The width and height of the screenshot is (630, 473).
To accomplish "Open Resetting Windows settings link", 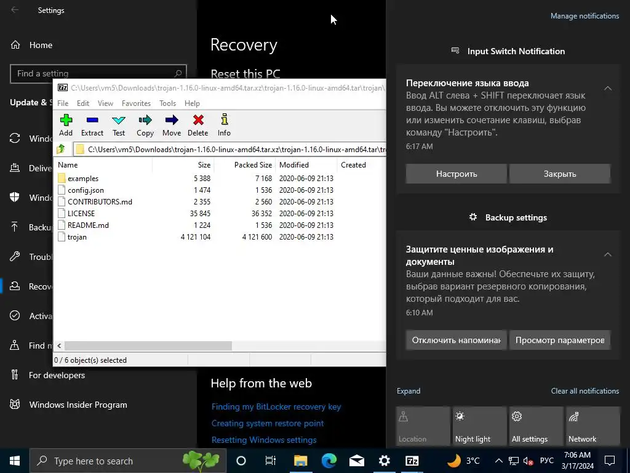I will [264, 440].
